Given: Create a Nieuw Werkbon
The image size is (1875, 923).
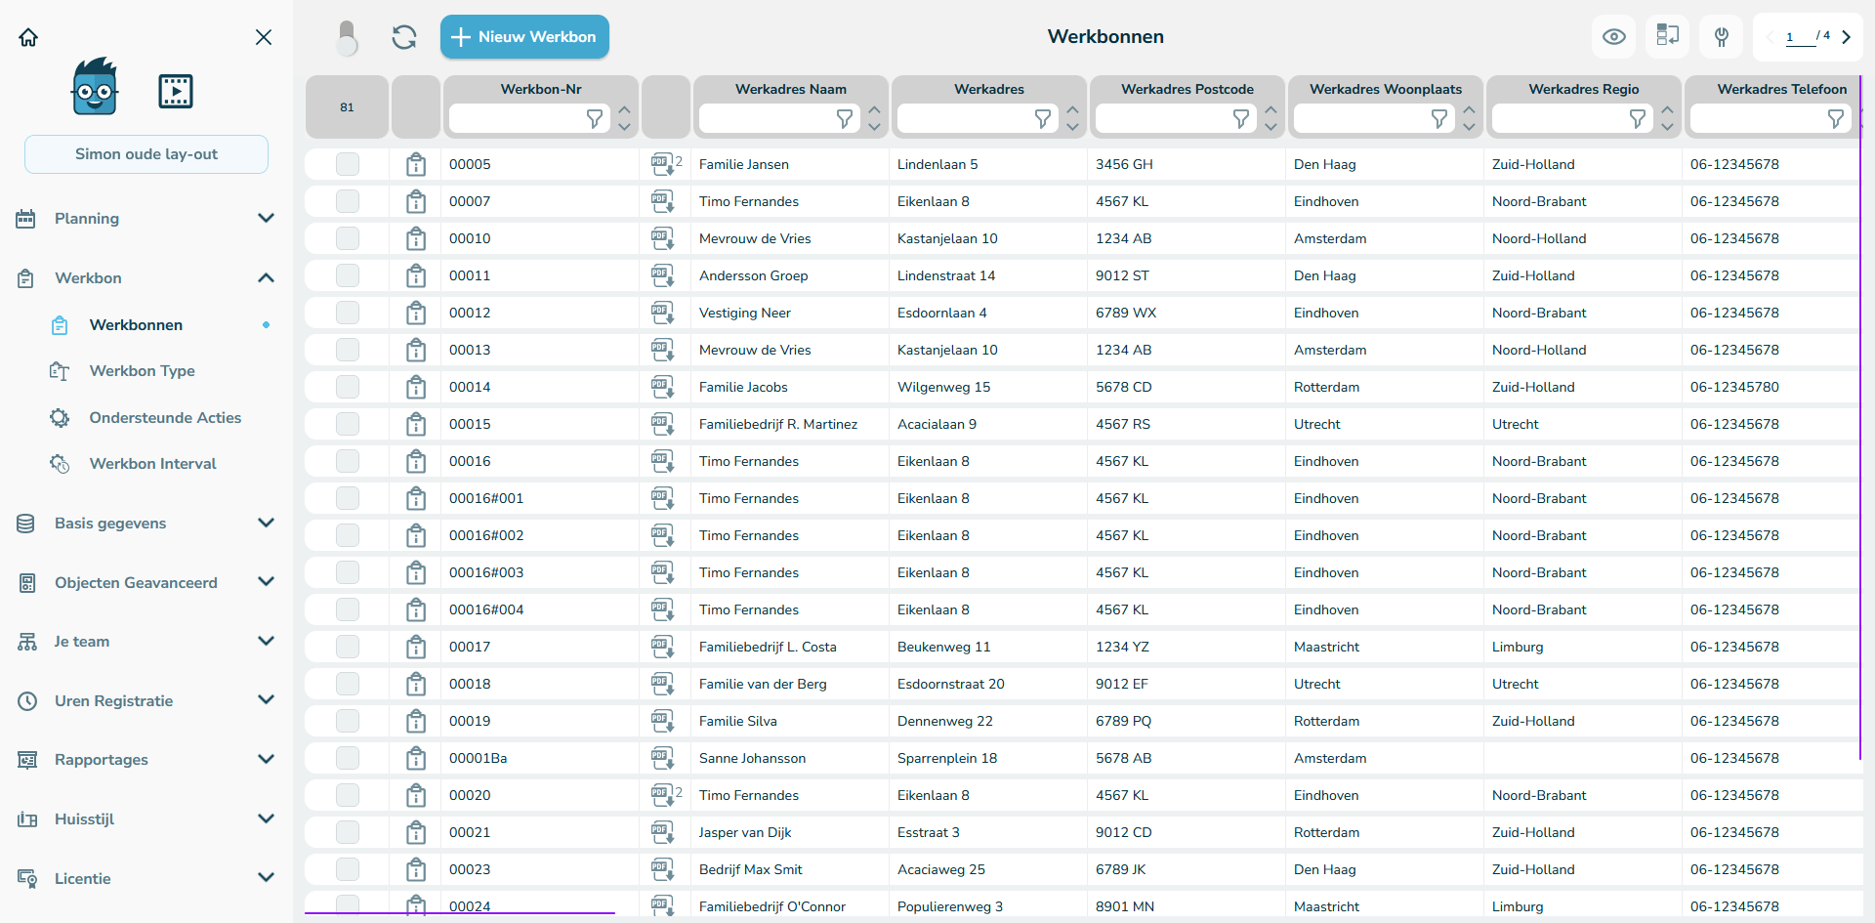Looking at the screenshot, I should (x=524, y=37).
